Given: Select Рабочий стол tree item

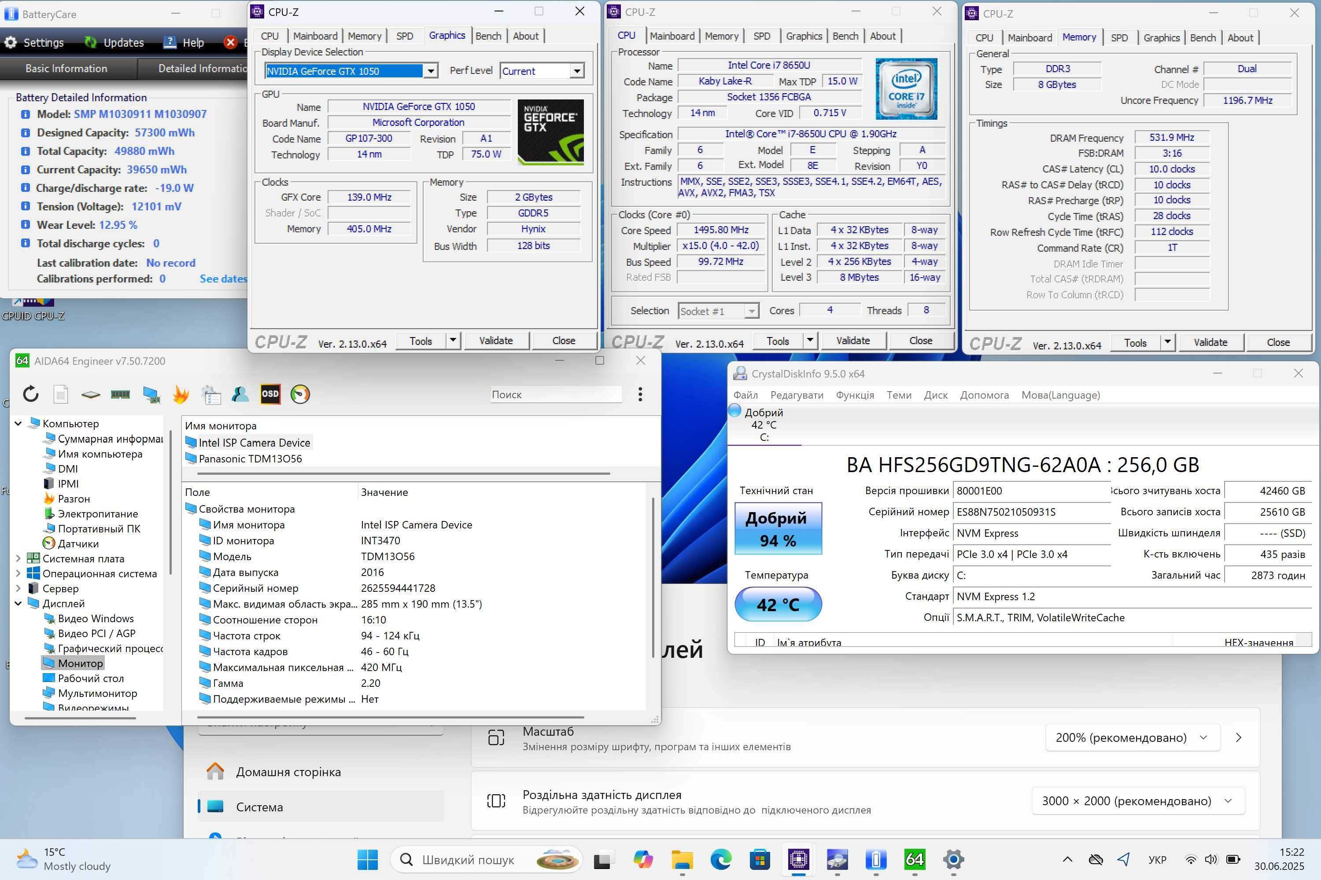Looking at the screenshot, I should click(x=90, y=678).
